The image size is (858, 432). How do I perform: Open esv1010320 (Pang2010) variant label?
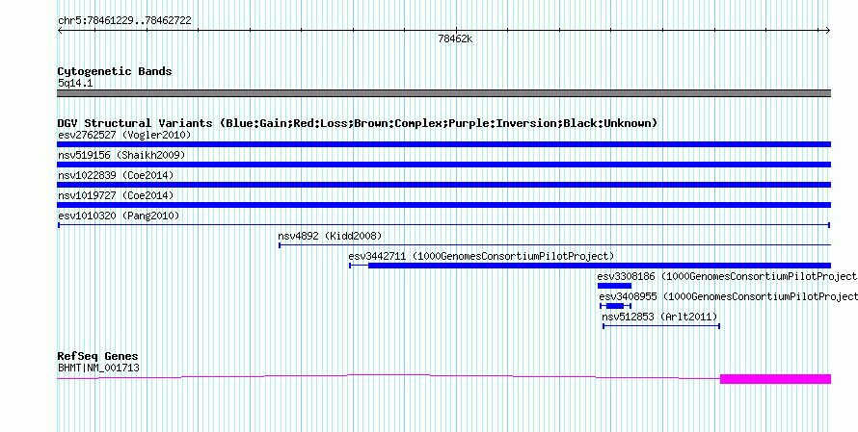click(119, 216)
